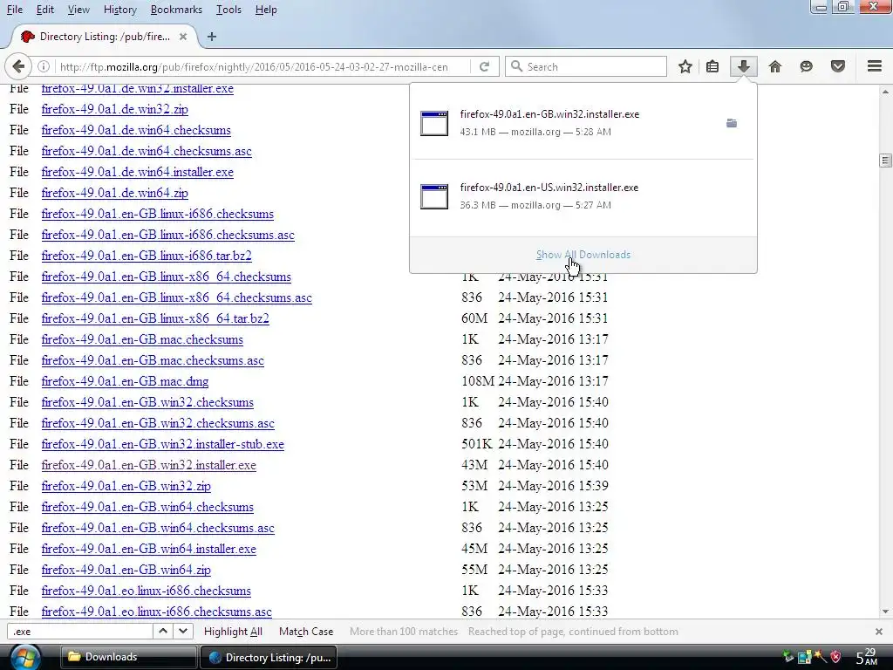This screenshot has width=893, height=670.
Task: Click Show All Downloads
Action: [583, 255]
